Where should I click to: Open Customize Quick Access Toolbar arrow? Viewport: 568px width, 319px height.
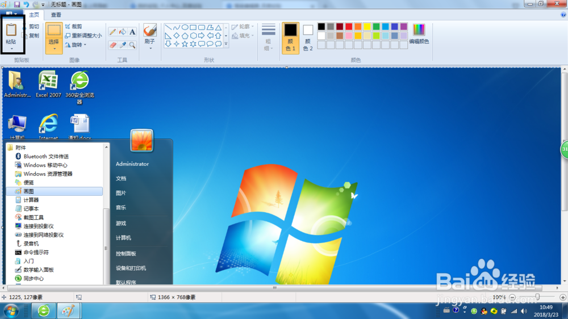pos(43,5)
